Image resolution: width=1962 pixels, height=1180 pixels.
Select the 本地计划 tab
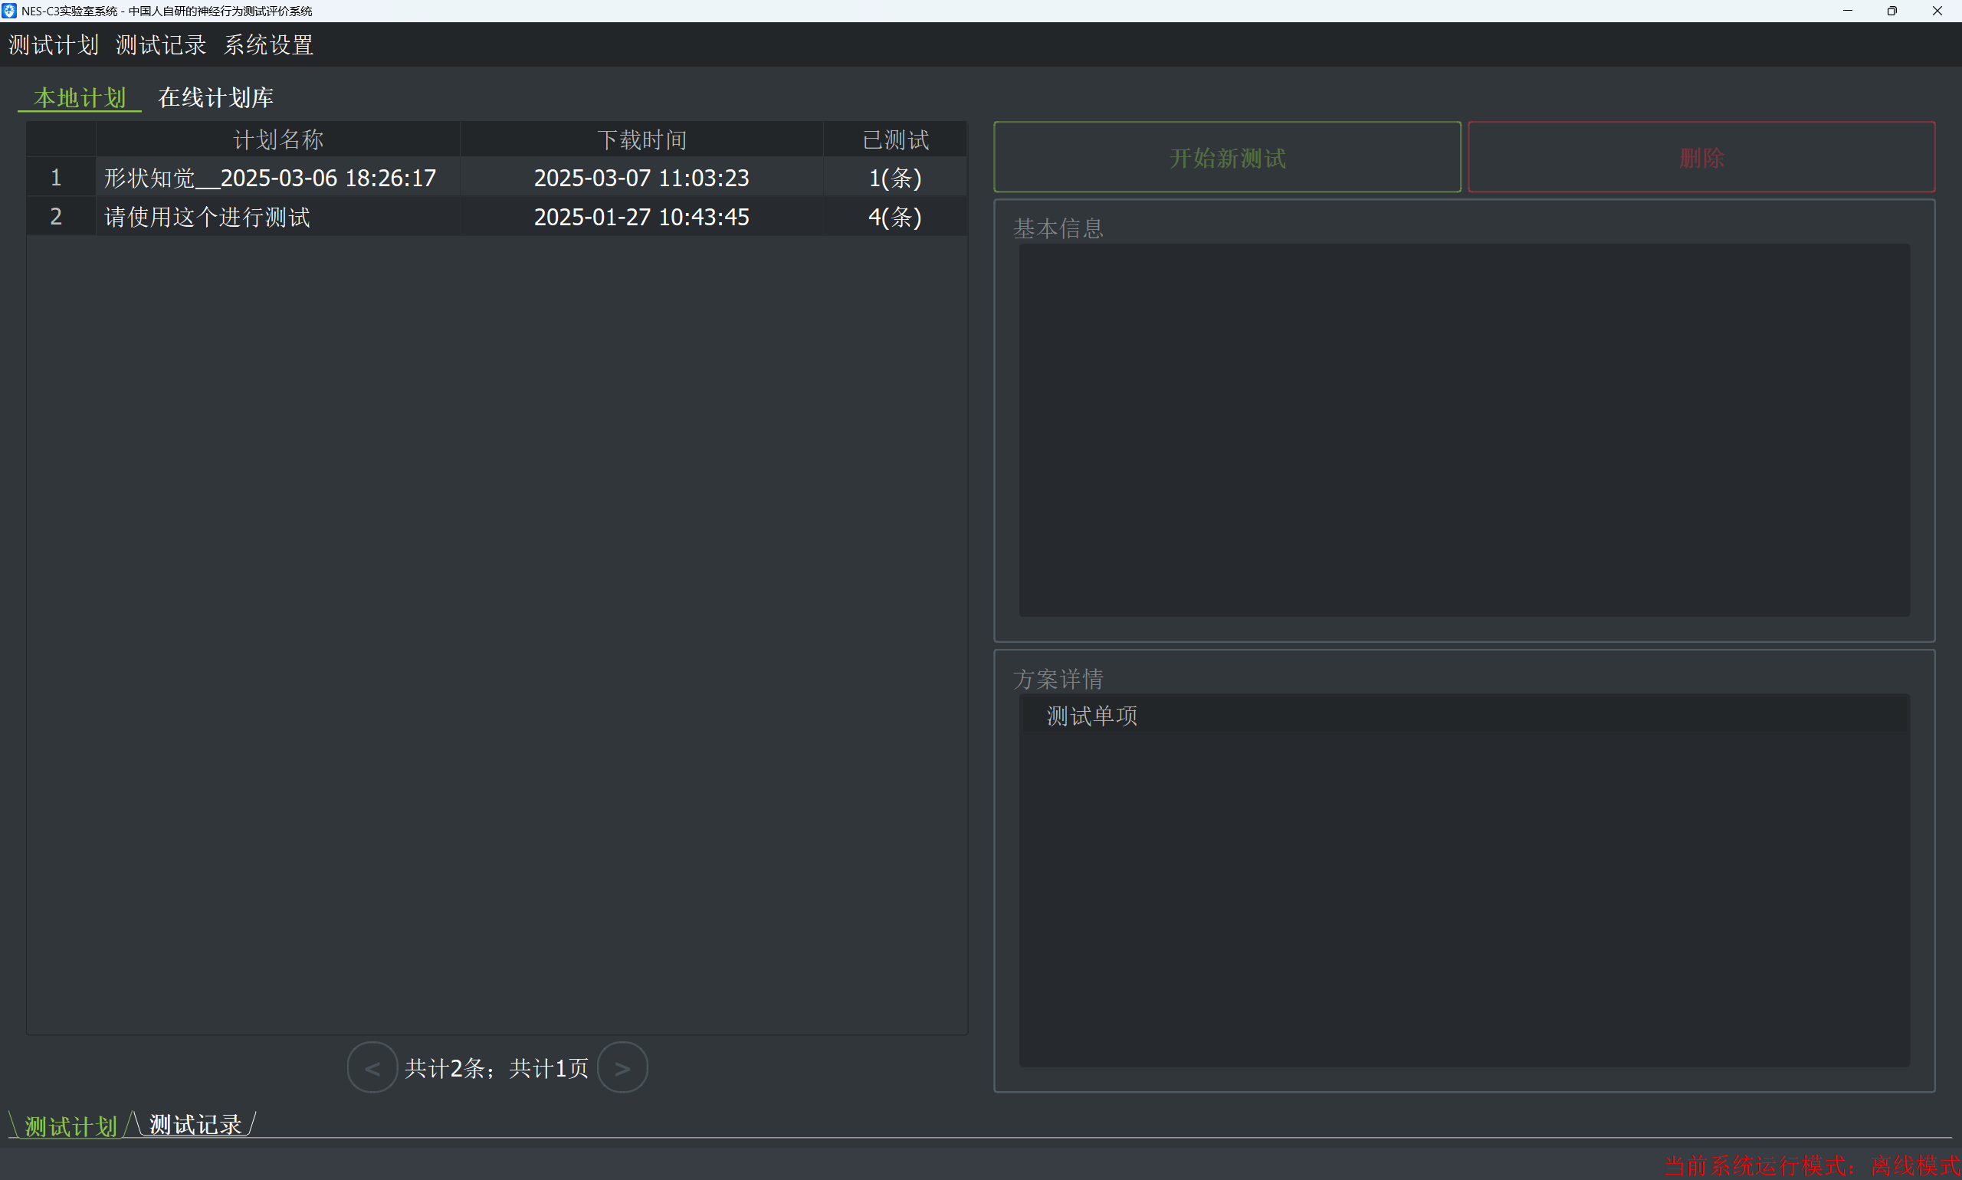pyautogui.click(x=80, y=98)
